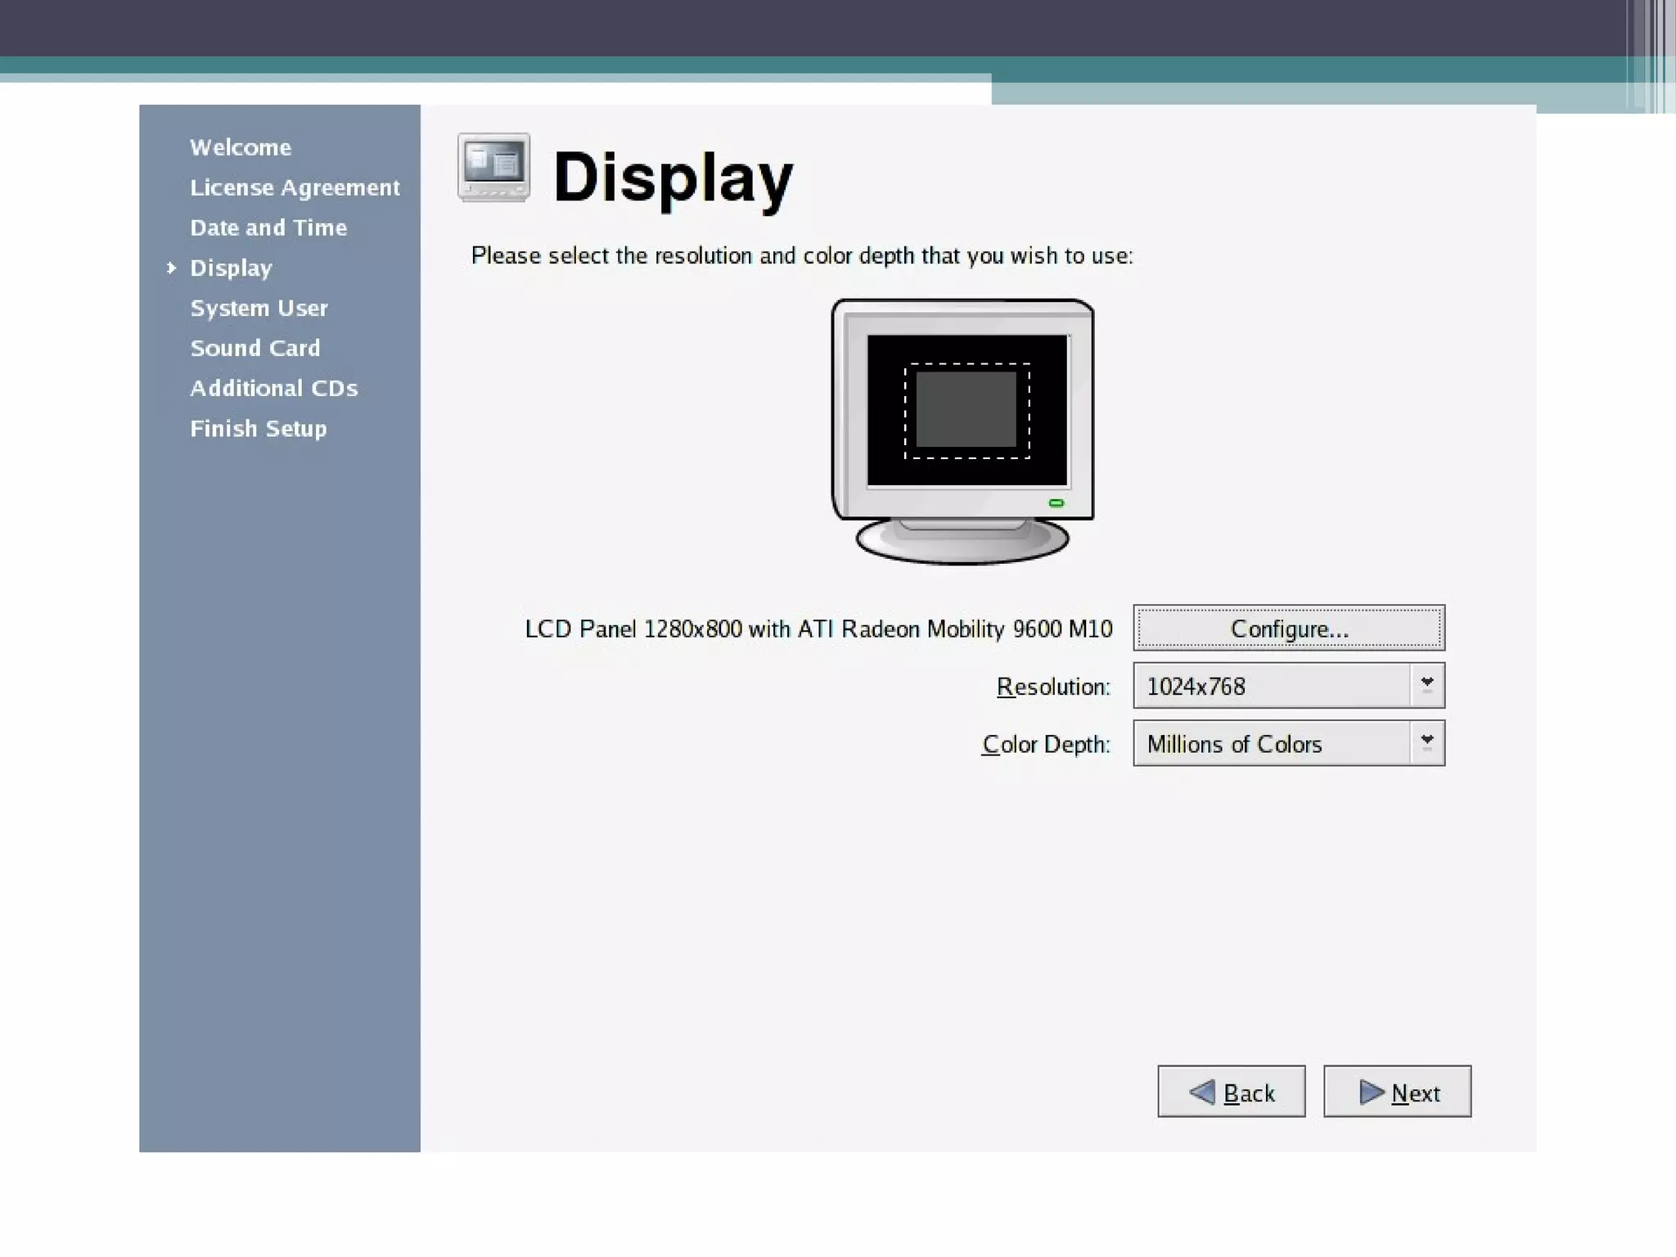
Task: Jump to the System User step
Action: tap(259, 308)
